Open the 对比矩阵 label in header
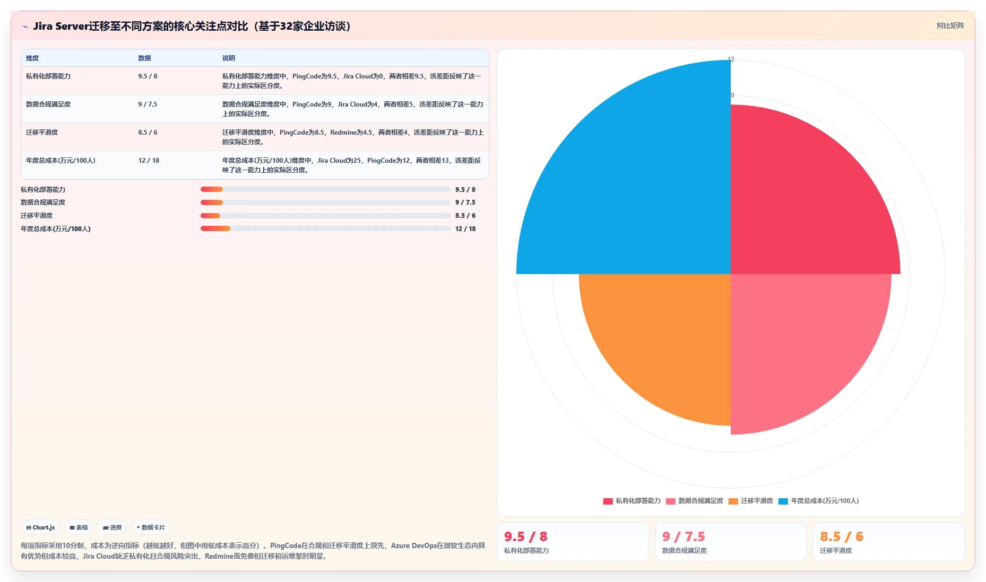 click(x=950, y=25)
